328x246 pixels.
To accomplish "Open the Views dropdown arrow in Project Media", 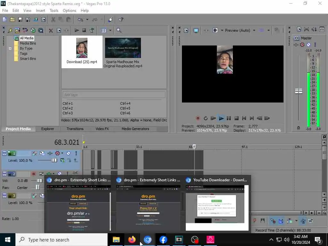I will tap(110, 30).
